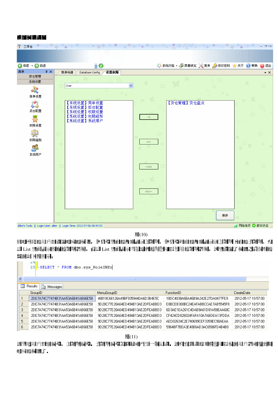Select row 6 header in results grid
278x394 pixels.
[x=24, y=327]
